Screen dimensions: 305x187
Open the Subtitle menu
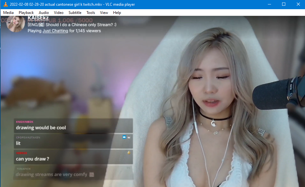click(x=75, y=13)
